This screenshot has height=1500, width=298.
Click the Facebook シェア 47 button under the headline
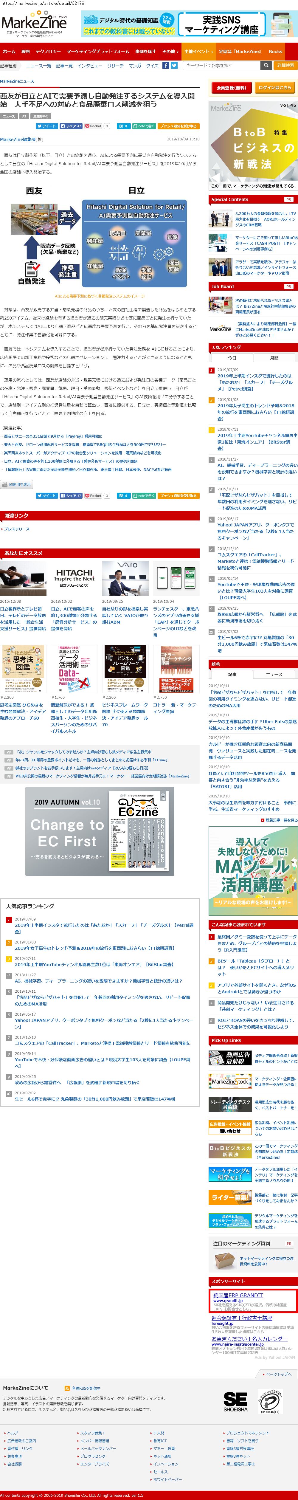pyautogui.click(x=71, y=126)
